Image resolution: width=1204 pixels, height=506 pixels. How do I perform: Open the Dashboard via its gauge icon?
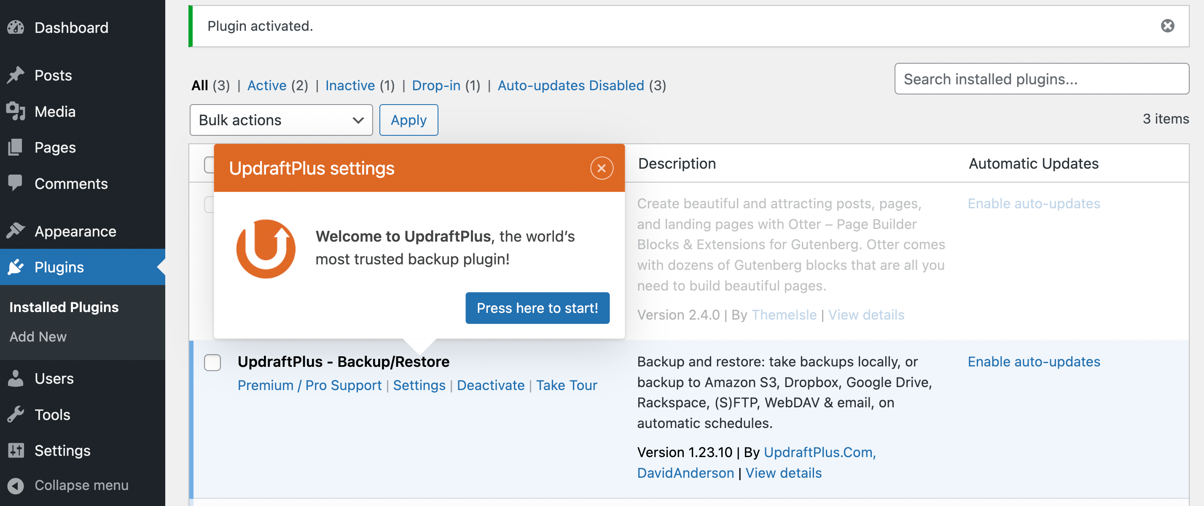coord(16,27)
